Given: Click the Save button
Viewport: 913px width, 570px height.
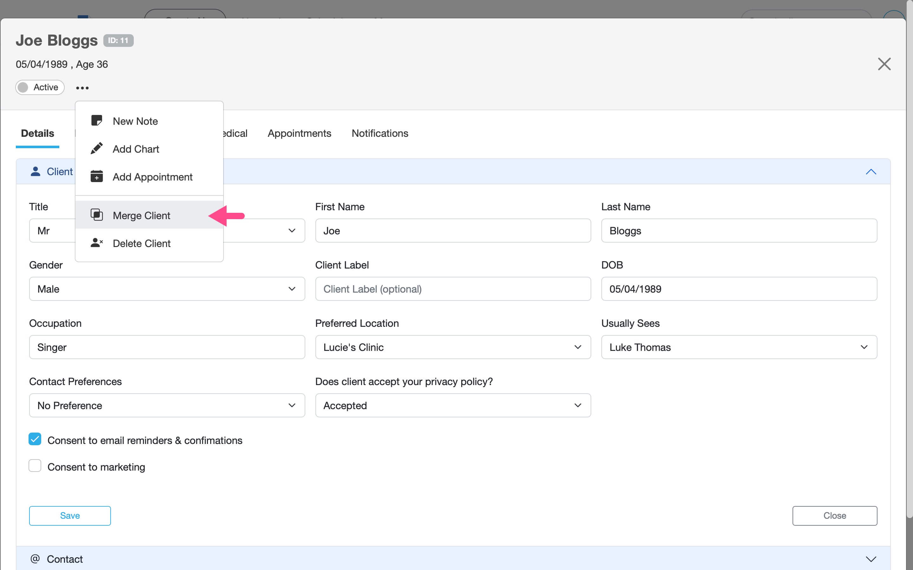Looking at the screenshot, I should coord(70,515).
